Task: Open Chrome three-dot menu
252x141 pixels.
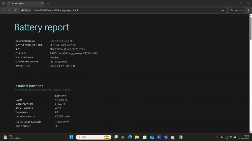Action: pyautogui.click(x=248, y=10)
